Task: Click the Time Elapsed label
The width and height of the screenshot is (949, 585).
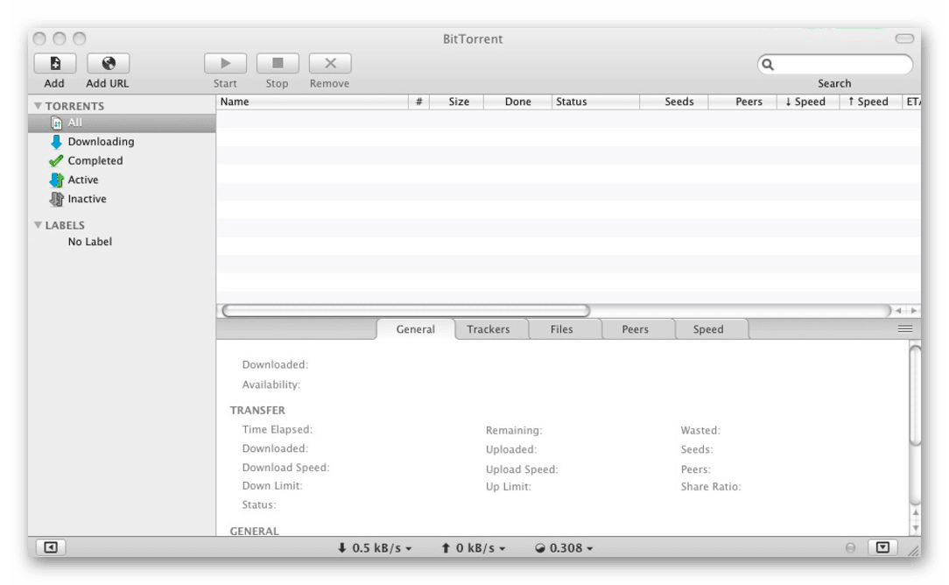Action: click(x=278, y=429)
